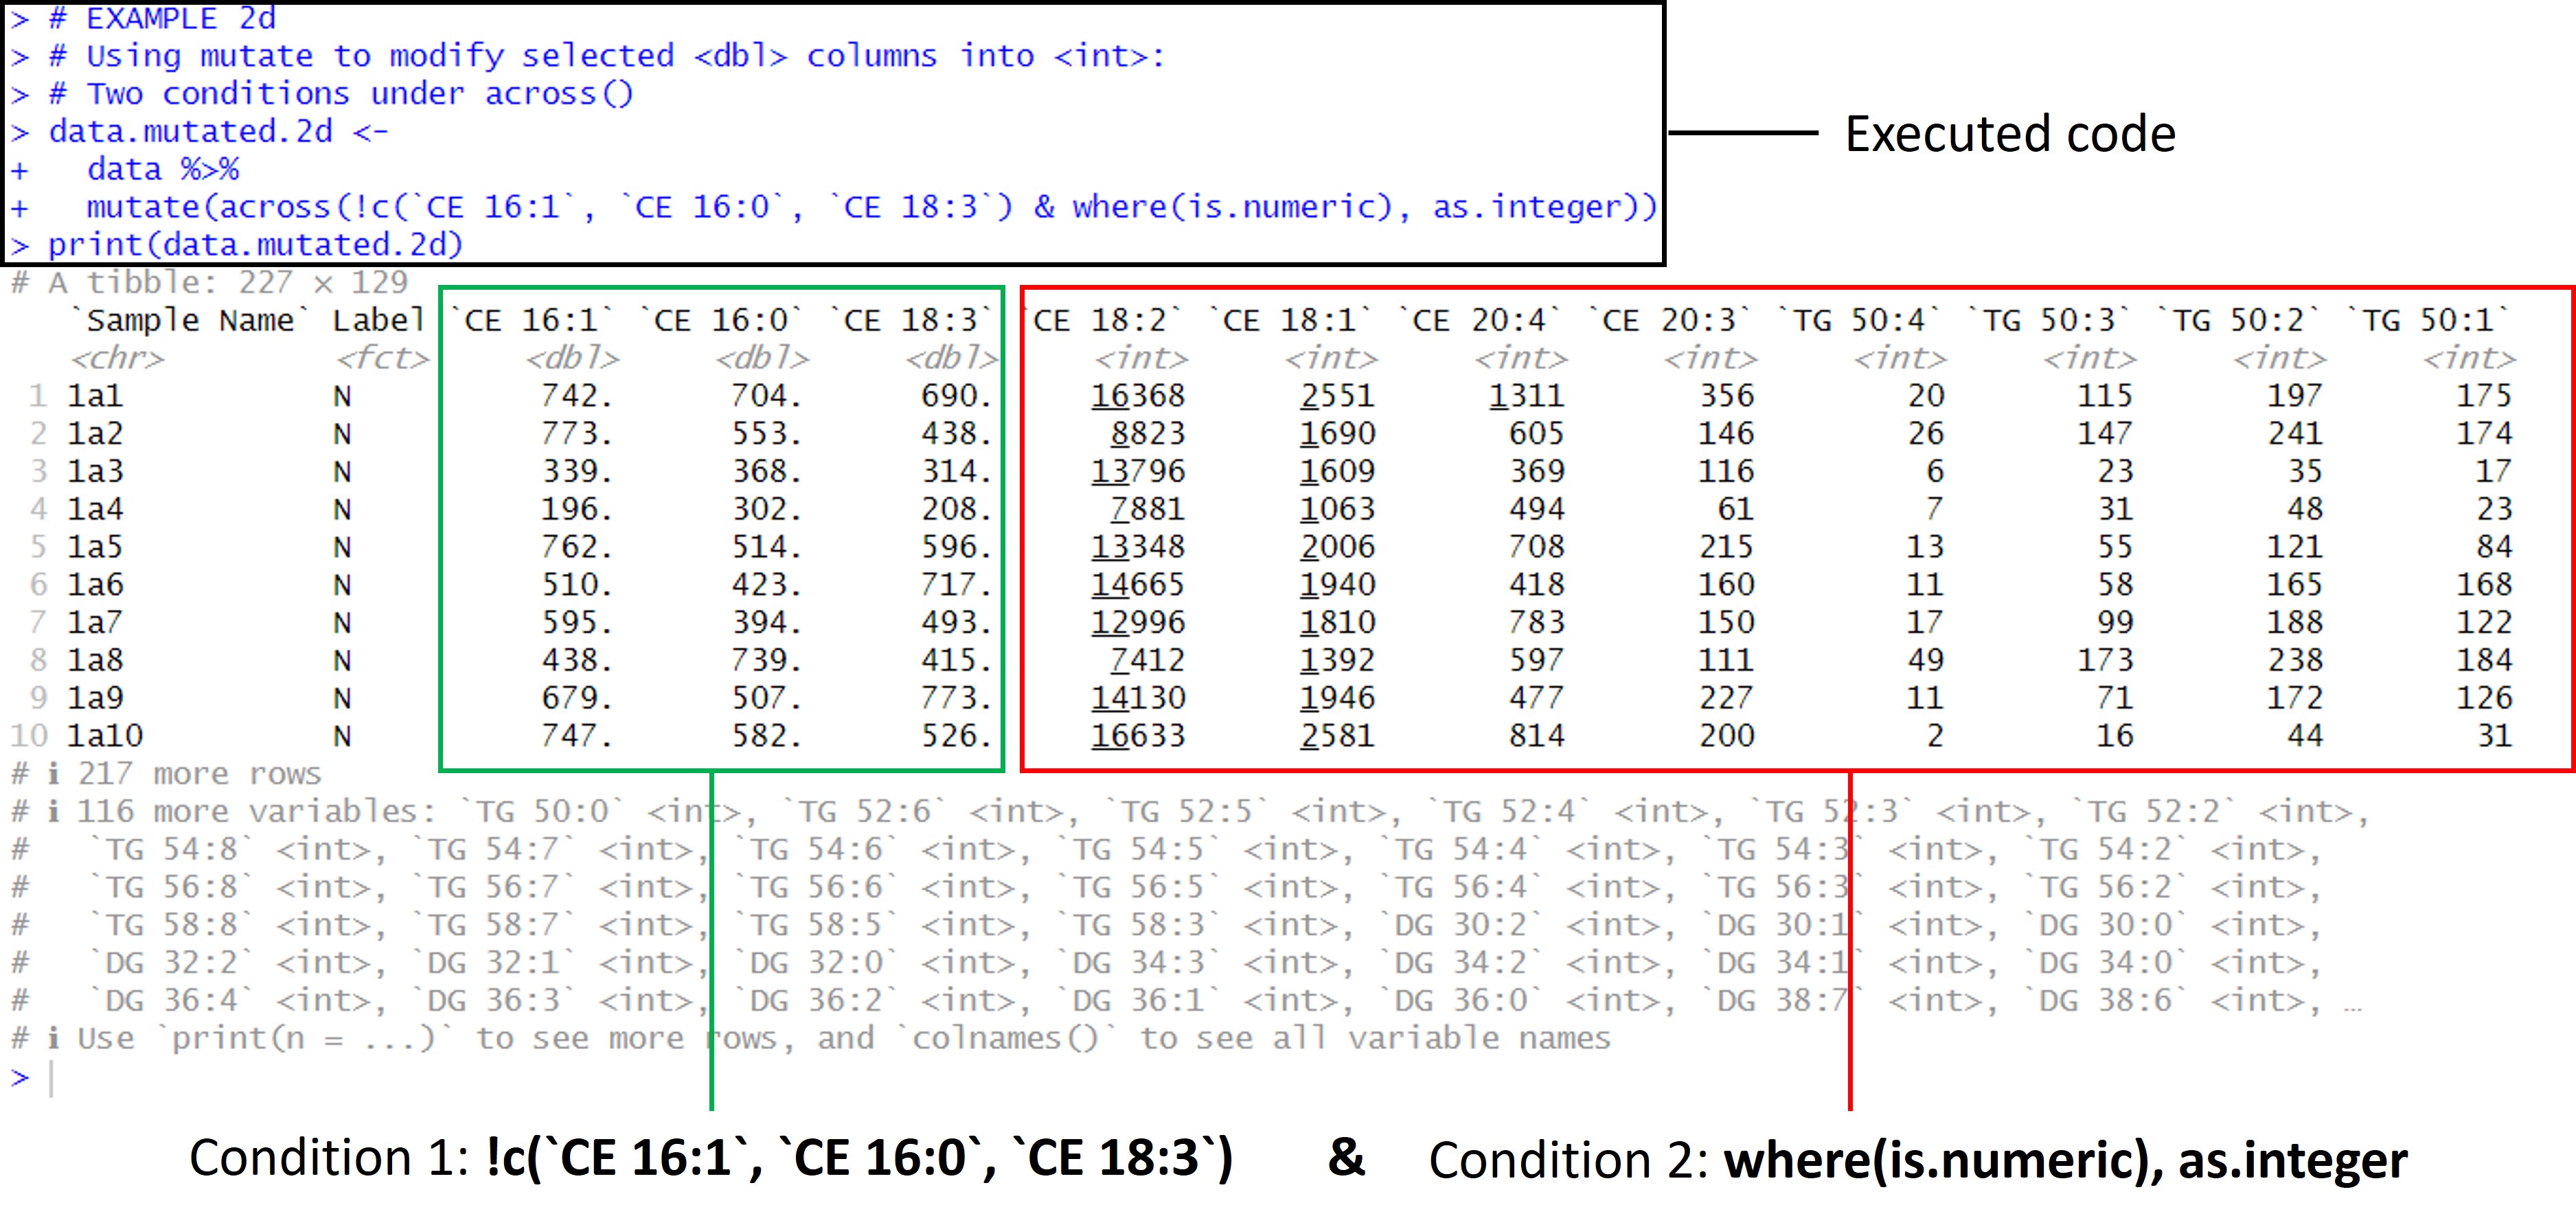The image size is (2576, 1227).
Task: Click value 31 in TG 50:1 row 10
Action: (2494, 736)
